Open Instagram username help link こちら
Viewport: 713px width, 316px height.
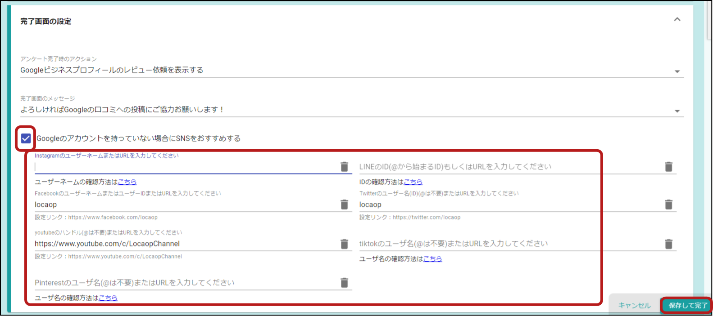click(127, 182)
